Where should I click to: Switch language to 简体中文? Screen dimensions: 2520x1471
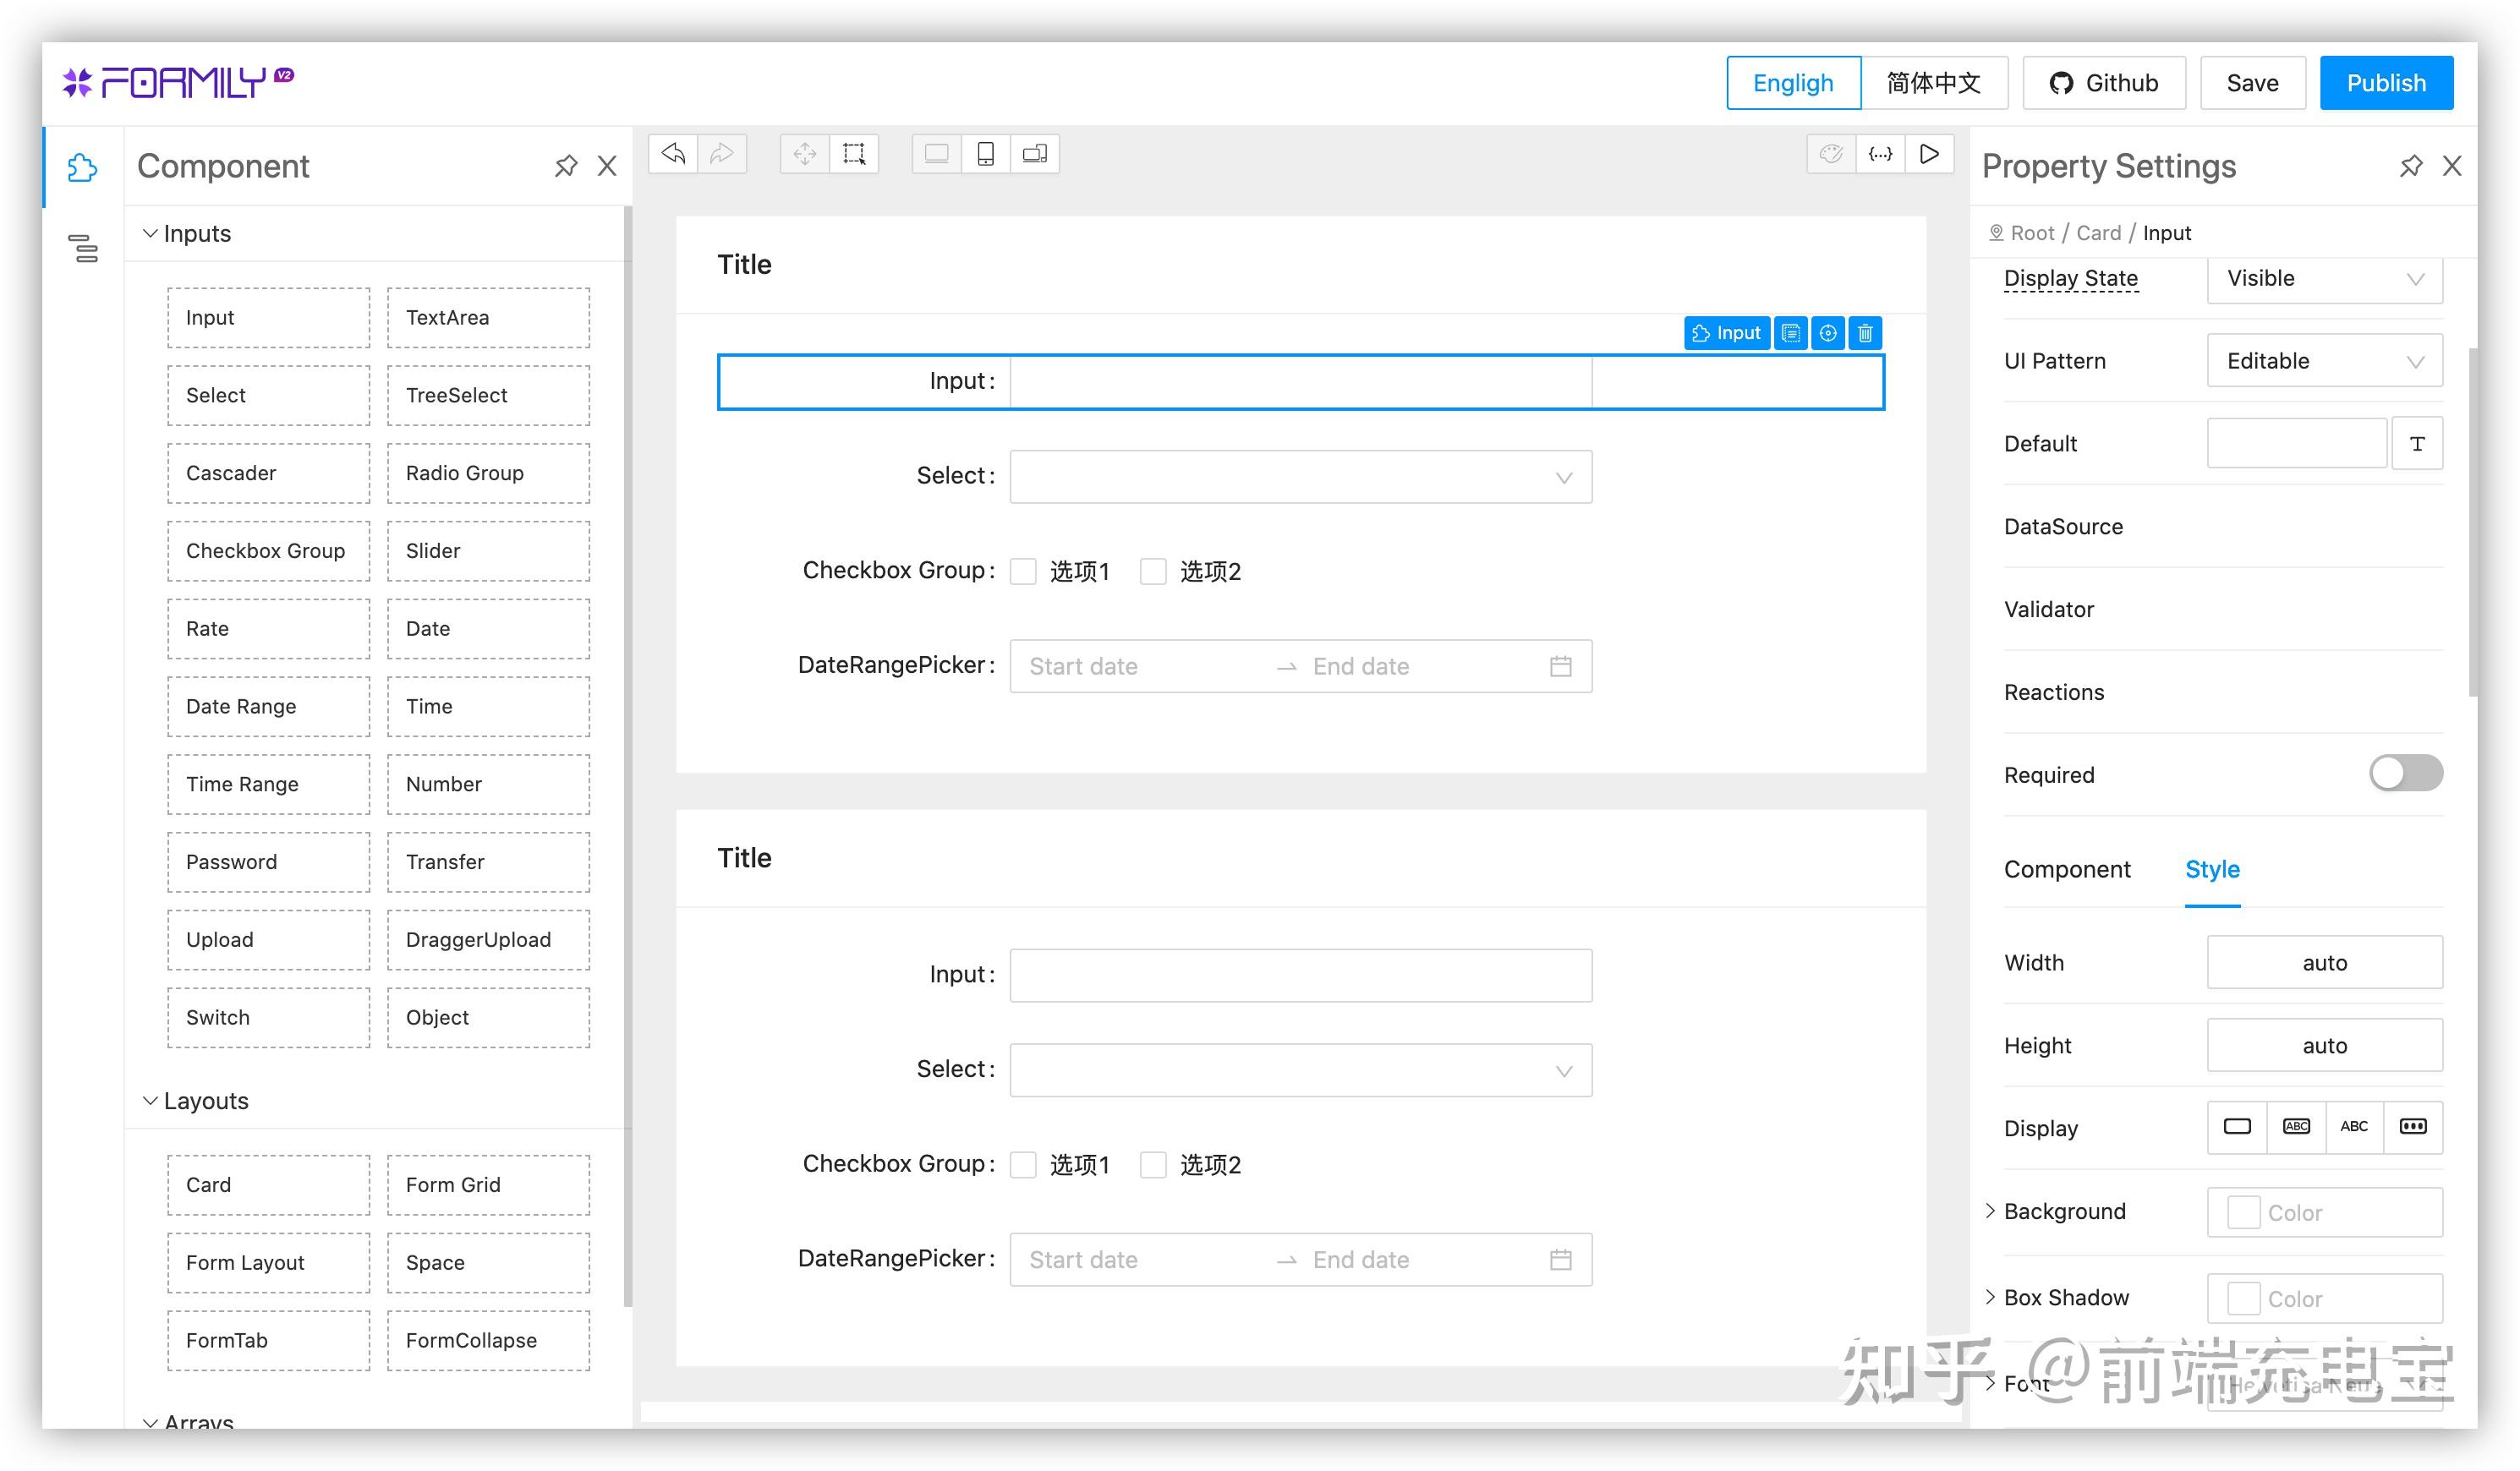click(1933, 83)
